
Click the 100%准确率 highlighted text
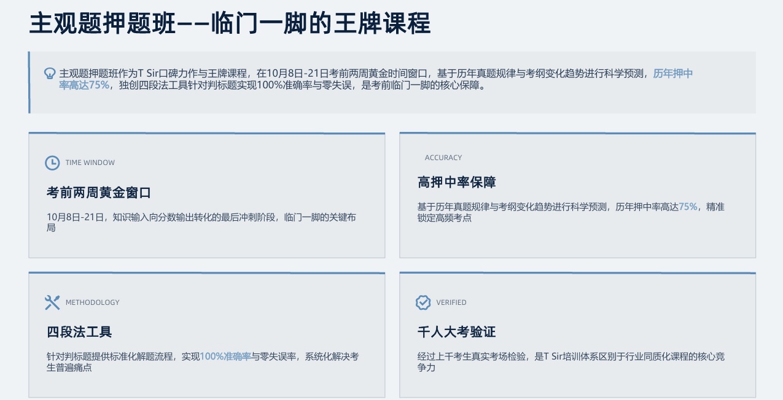pyautogui.click(x=225, y=356)
